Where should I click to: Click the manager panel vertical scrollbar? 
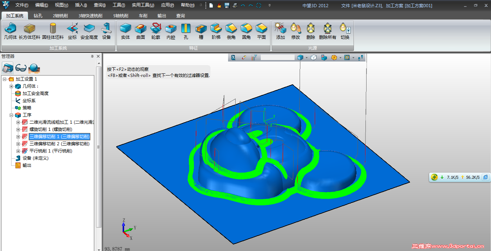pos(99,147)
